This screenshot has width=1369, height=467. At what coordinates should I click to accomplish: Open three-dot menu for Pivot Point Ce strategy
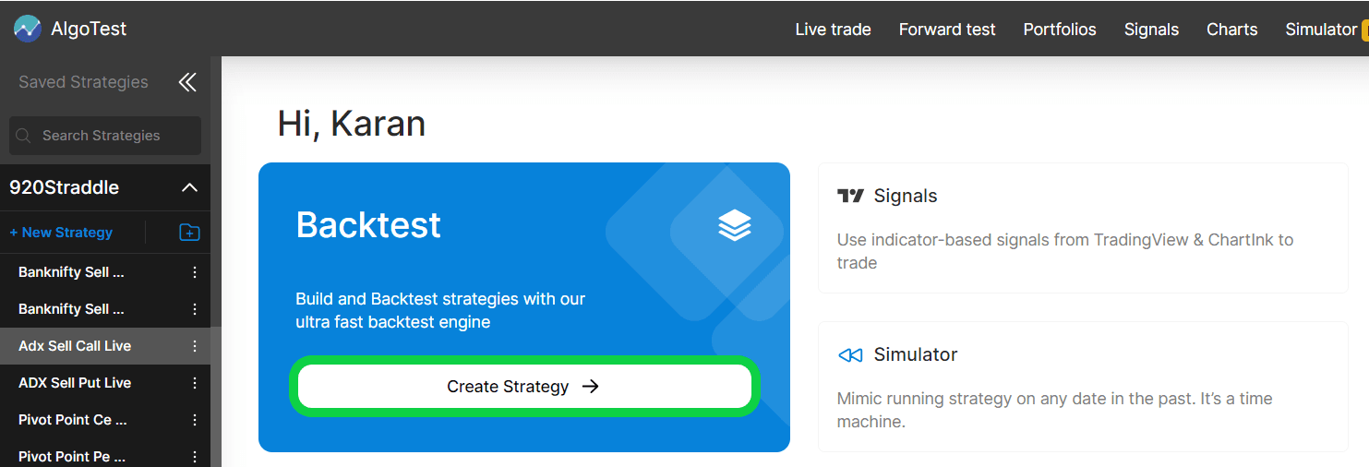click(x=195, y=420)
